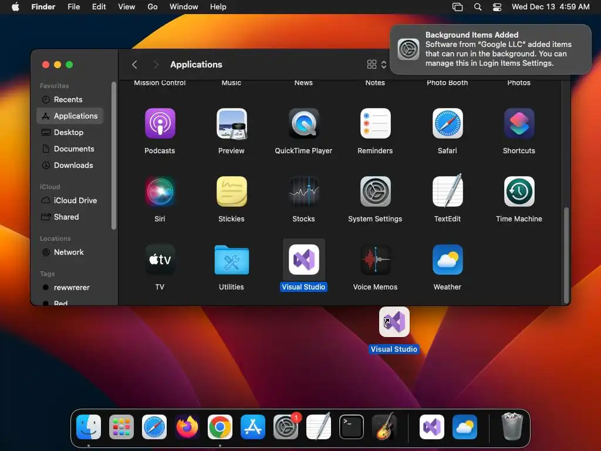Open Terminal from the Dock
Image resolution: width=601 pixels, height=451 pixels.
tap(352, 427)
